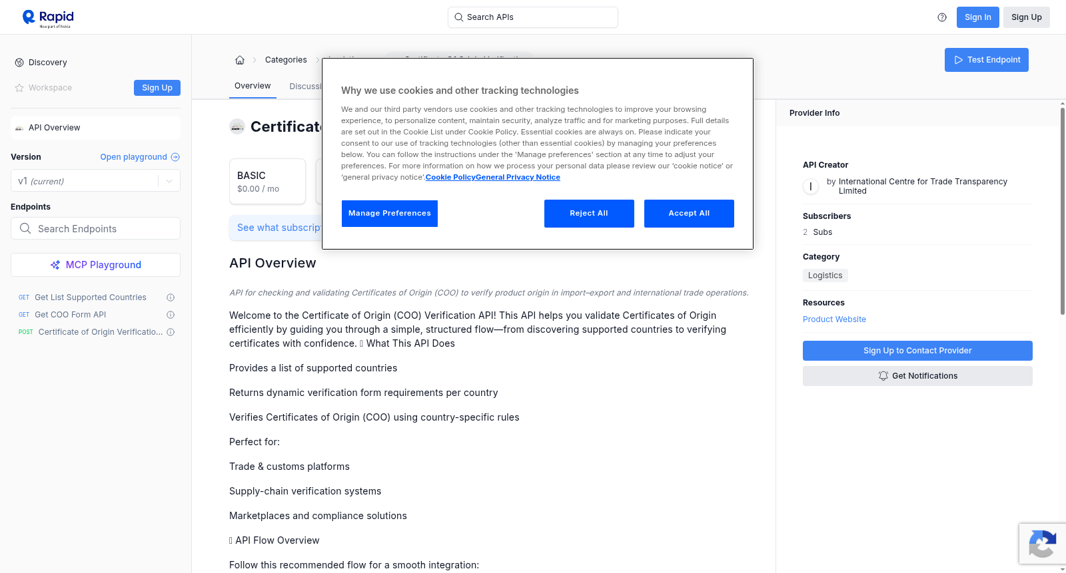Click Reject All cookies button
This screenshot has height=573, width=1066.
[589, 214]
